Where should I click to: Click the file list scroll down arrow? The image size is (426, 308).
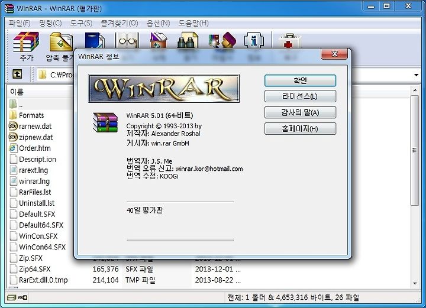point(415,284)
